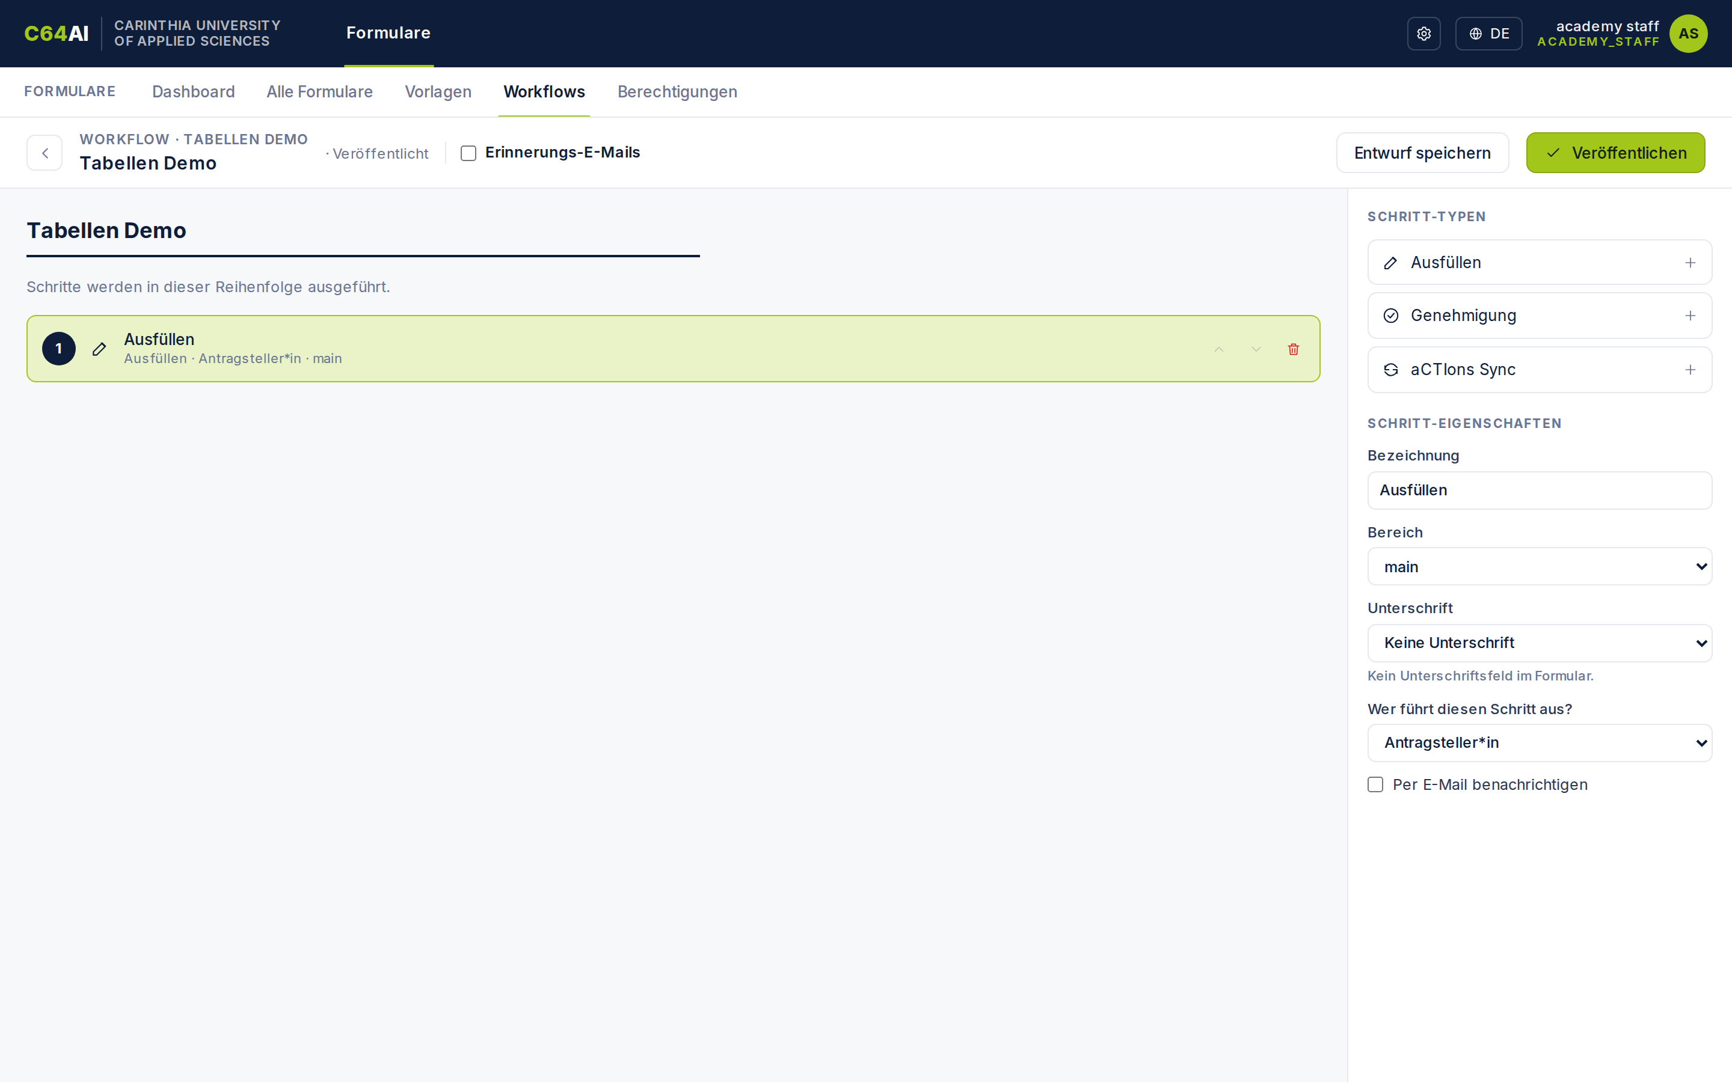Click the Ausfüllen · Antragsteller*in · main subtitle
The width and height of the screenshot is (1732, 1082).
(x=233, y=358)
